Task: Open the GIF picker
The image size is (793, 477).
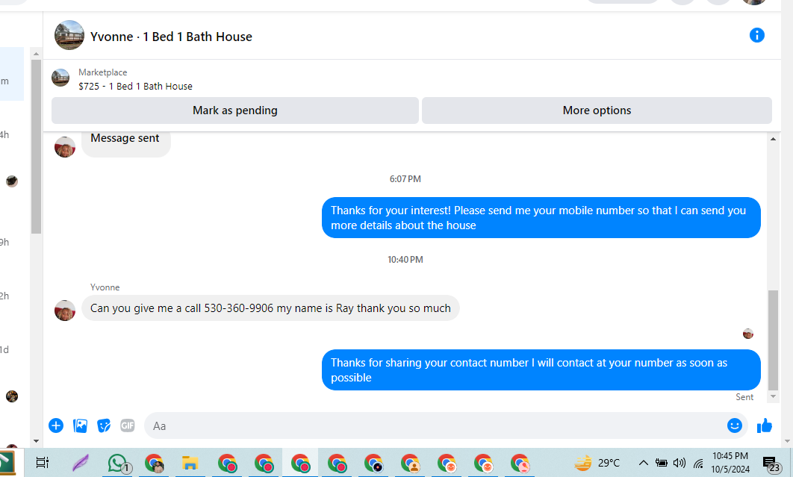Action: (x=128, y=426)
